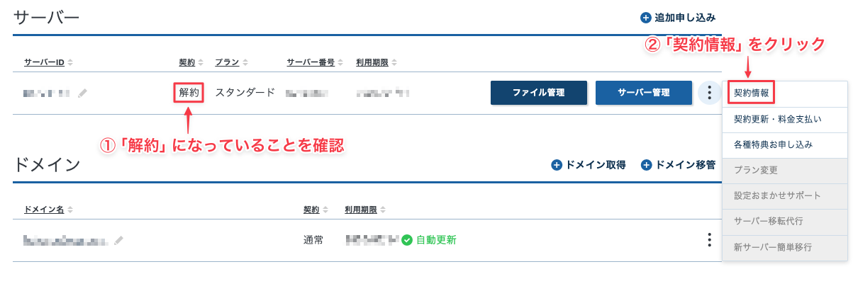Screen dimensions: 853x291
Task: Click the plus icon for ドメイン移管
Action: point(646,165)
